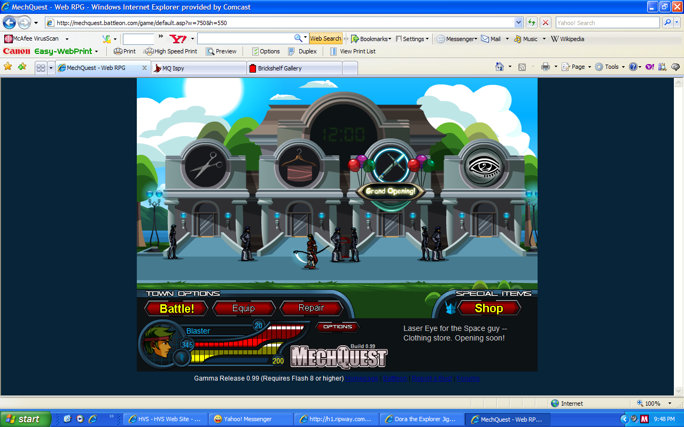684x427 pixels.
Task: Open the Tools menu
Action: tap(610, 67)
